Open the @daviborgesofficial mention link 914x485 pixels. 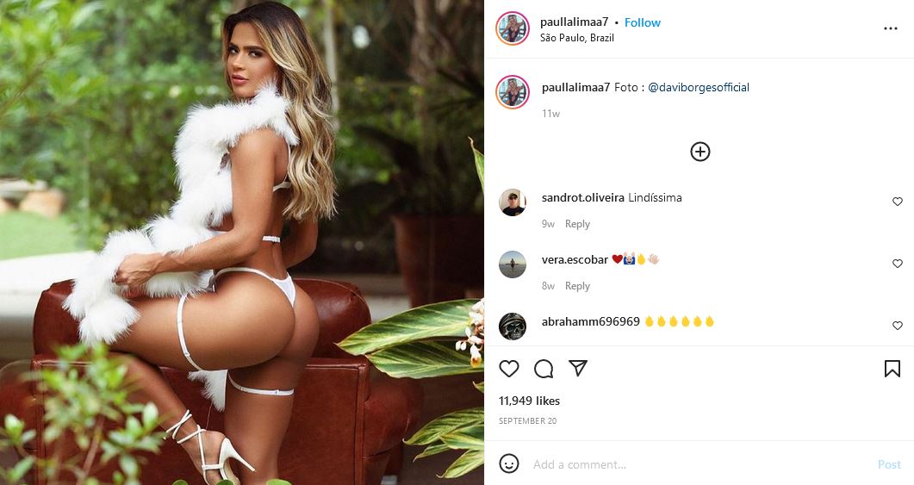699,88
